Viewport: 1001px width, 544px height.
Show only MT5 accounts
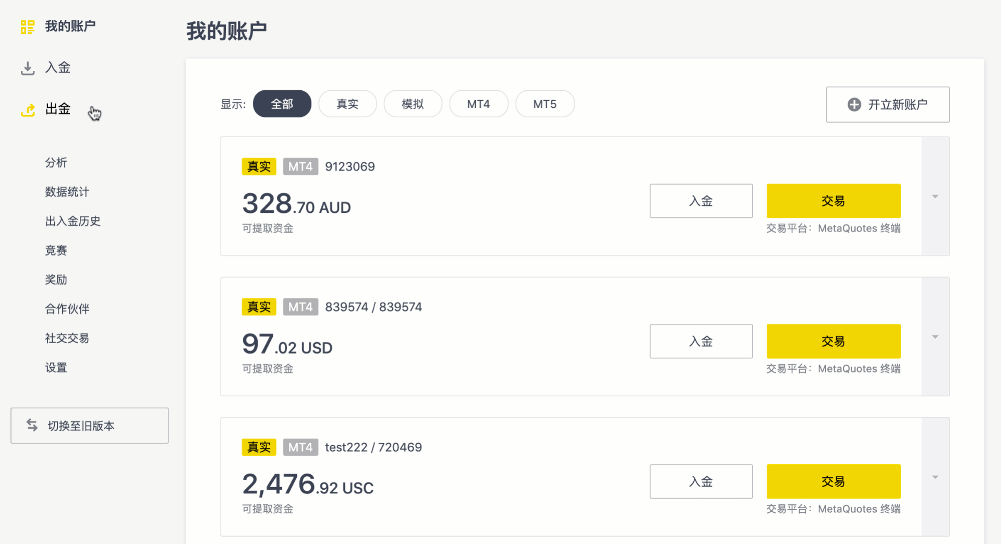click(x=545, y=104)
